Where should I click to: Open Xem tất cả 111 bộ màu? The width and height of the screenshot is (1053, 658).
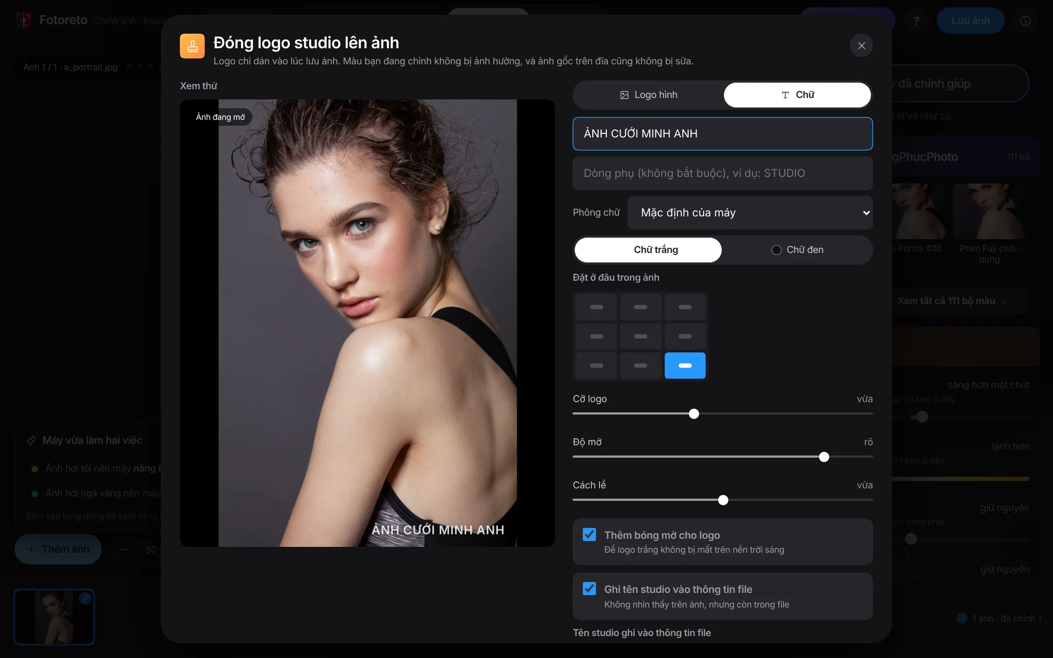pos(951,301)
